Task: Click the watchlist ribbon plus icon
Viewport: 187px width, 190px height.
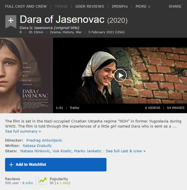Action: [x=11, y=22]
